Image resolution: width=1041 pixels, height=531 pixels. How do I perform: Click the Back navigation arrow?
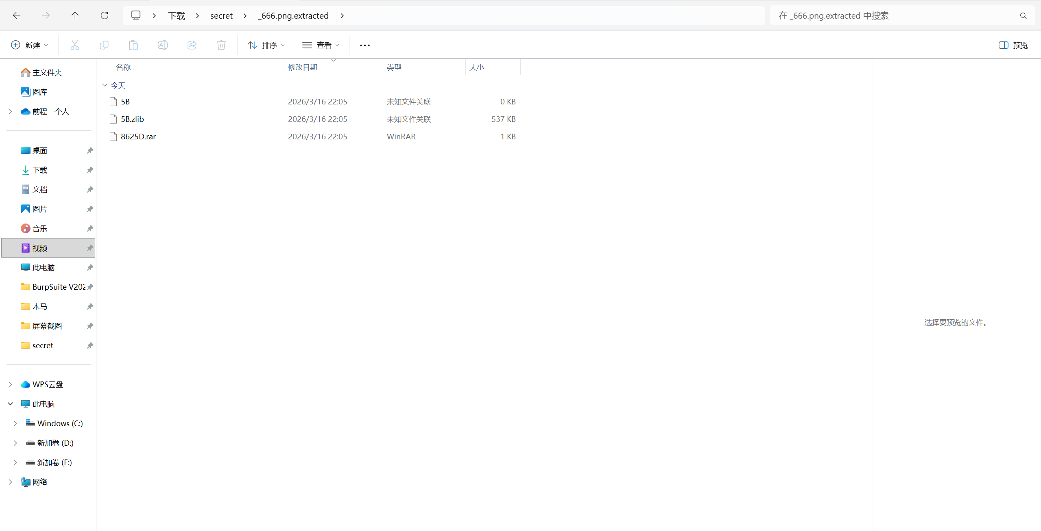pos(17,15)
